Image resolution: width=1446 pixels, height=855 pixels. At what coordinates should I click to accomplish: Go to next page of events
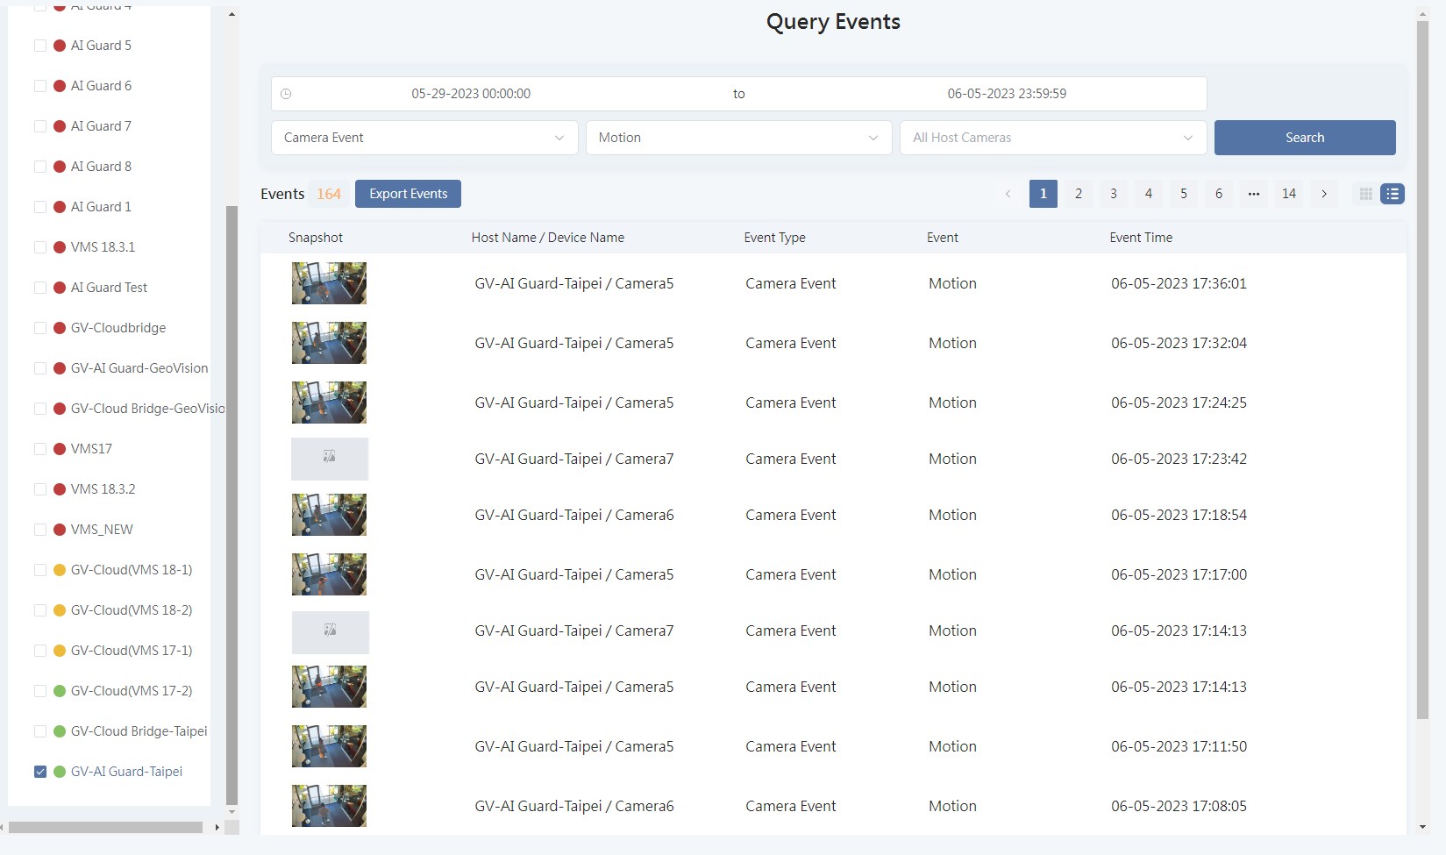[x=1324, y=194]
